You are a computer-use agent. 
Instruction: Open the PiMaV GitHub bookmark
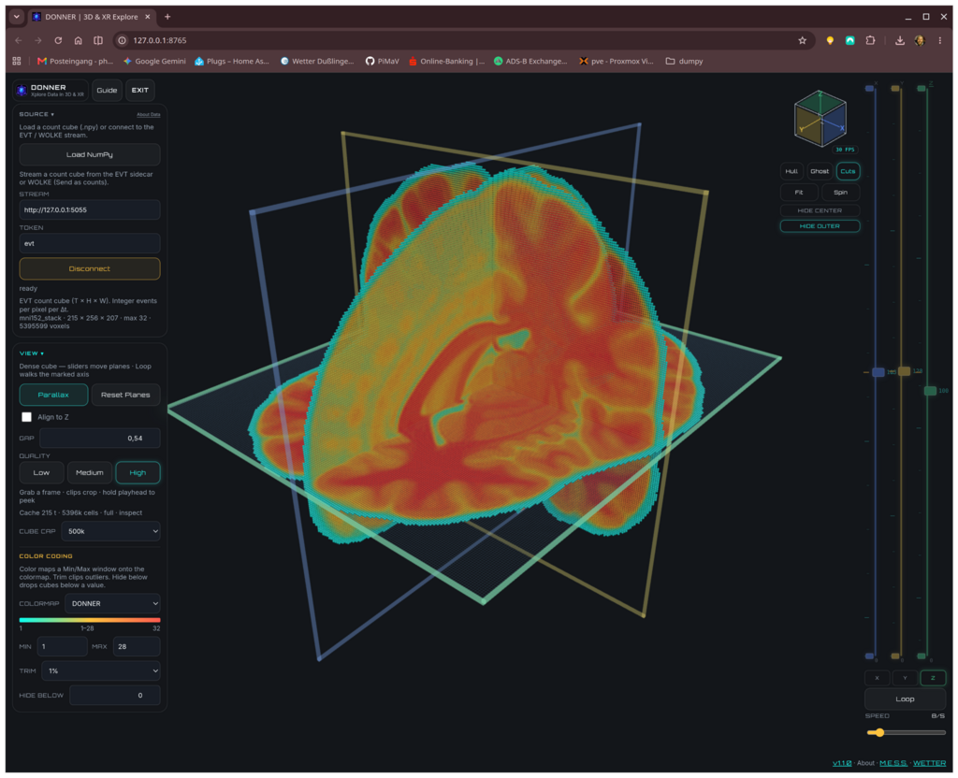coord(383,61)
